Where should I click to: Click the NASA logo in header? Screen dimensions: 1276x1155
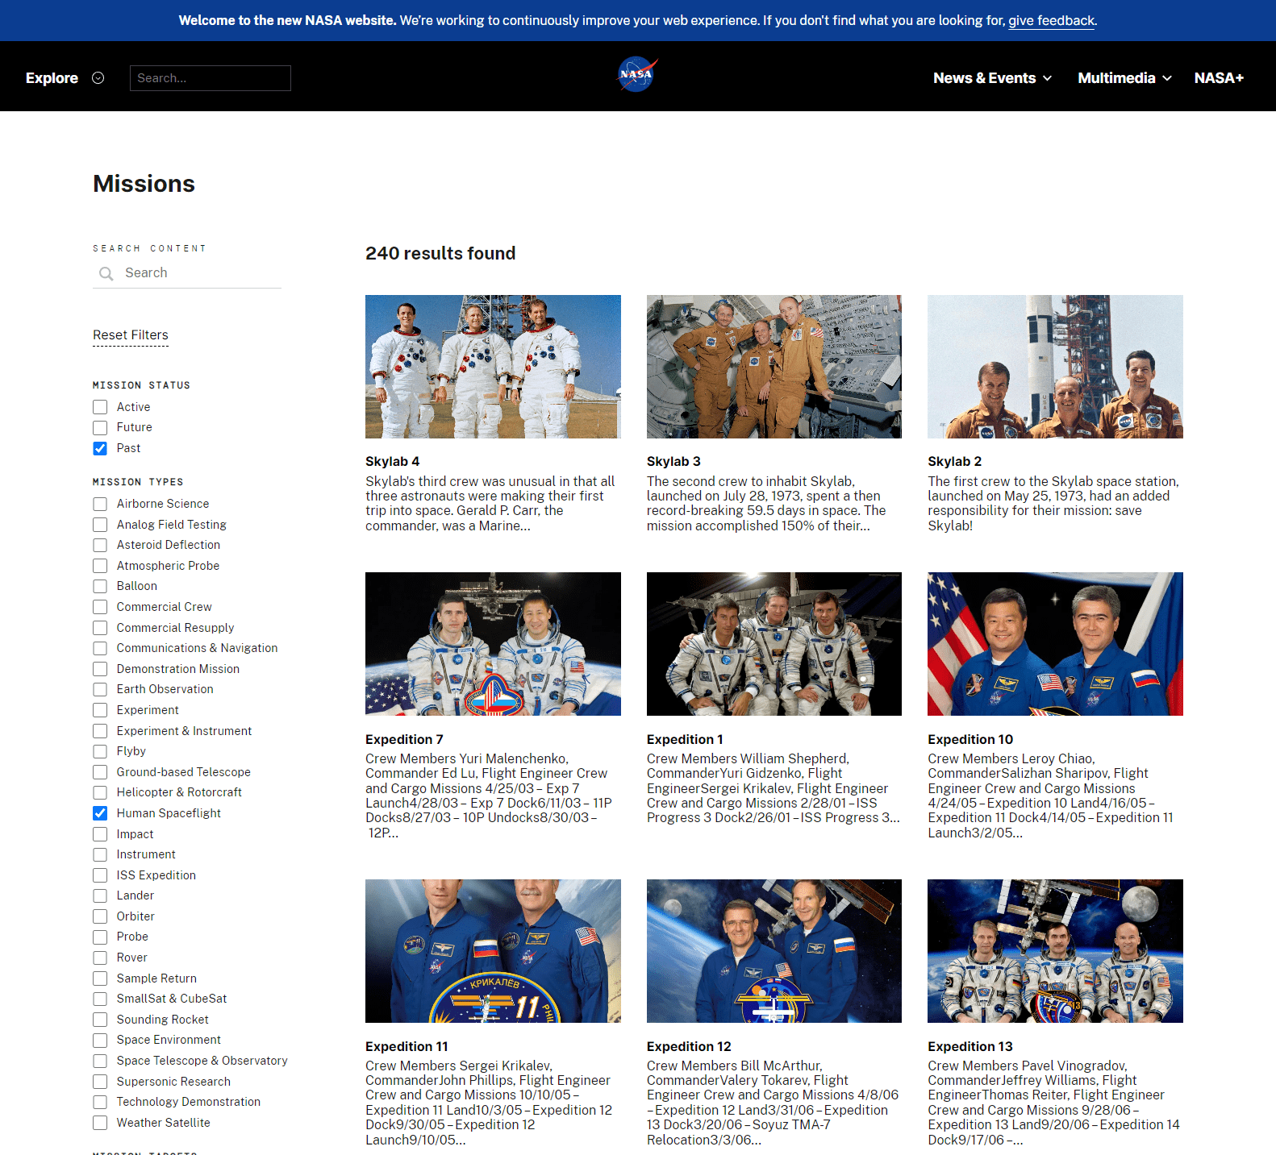point(637,75)
